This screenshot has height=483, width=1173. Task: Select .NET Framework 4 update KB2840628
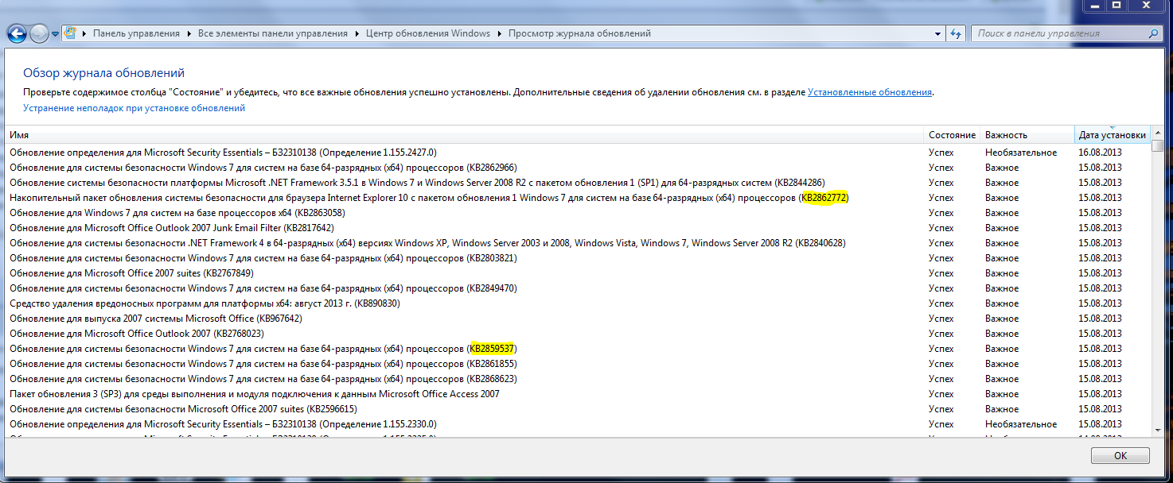[579, 243]
